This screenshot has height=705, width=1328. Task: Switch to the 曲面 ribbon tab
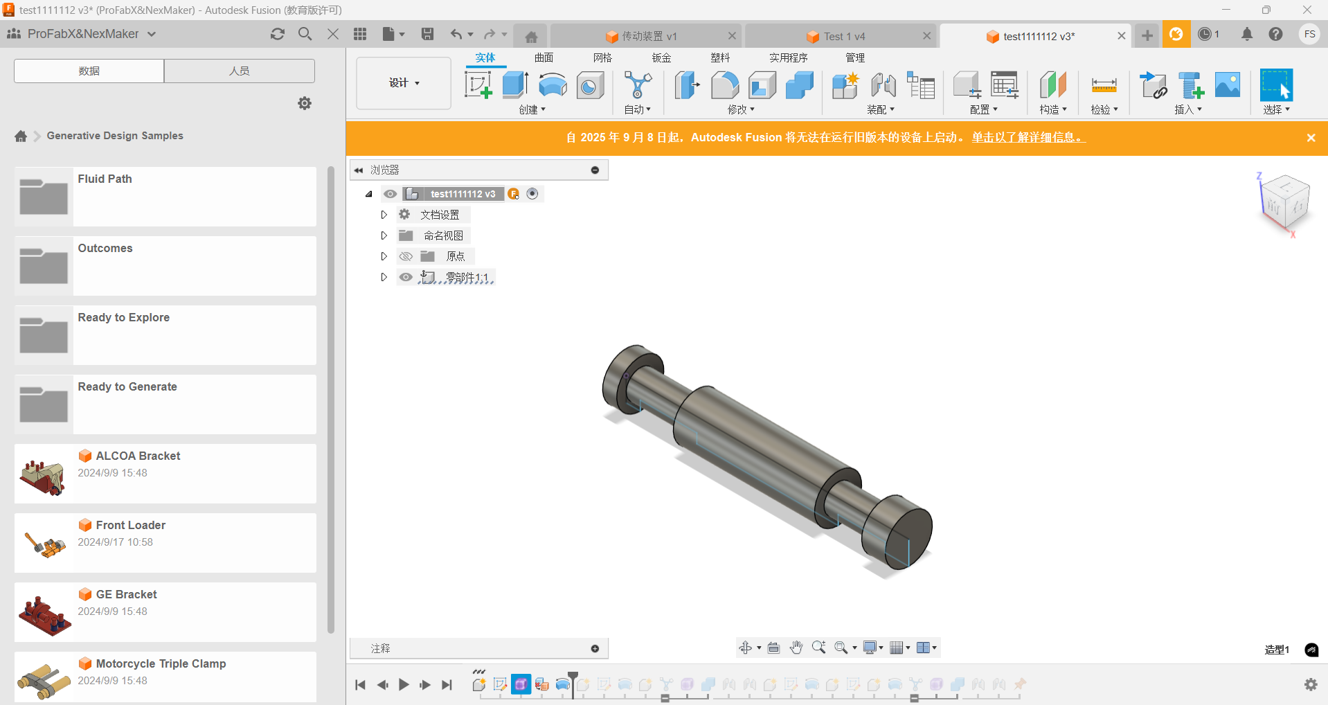tap(544, 57)
